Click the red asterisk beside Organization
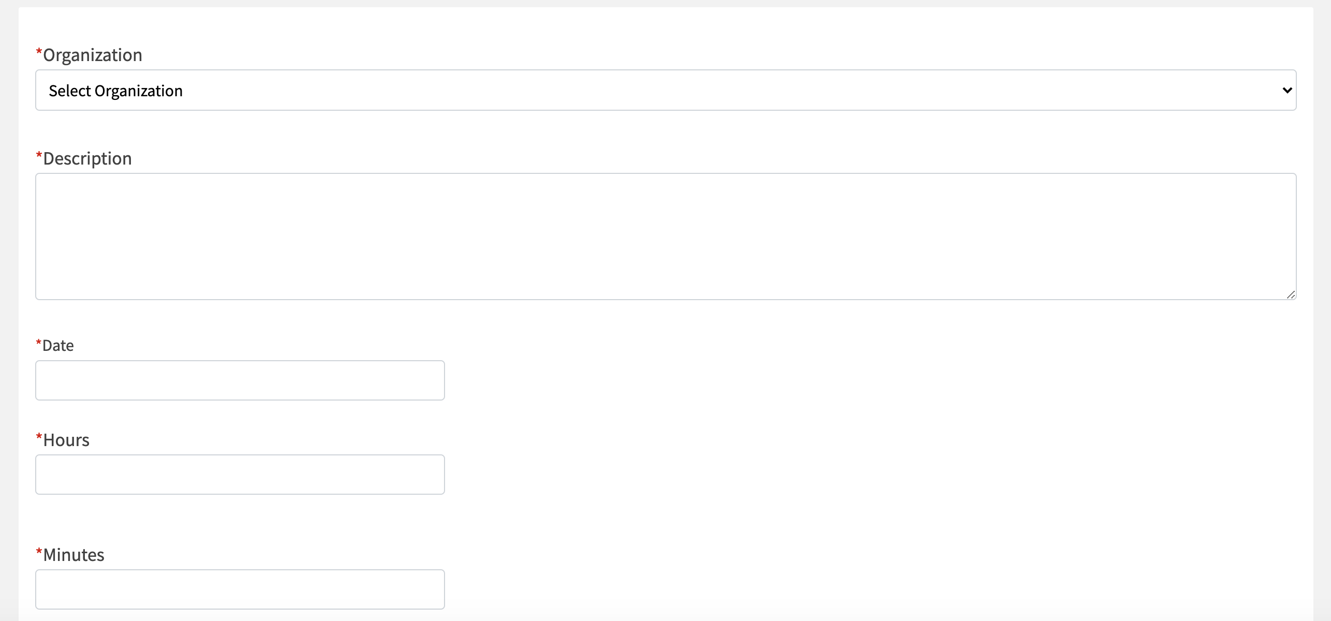Image resolution: width=1331 pixels, height=621 pixels. tap(39, 52)
